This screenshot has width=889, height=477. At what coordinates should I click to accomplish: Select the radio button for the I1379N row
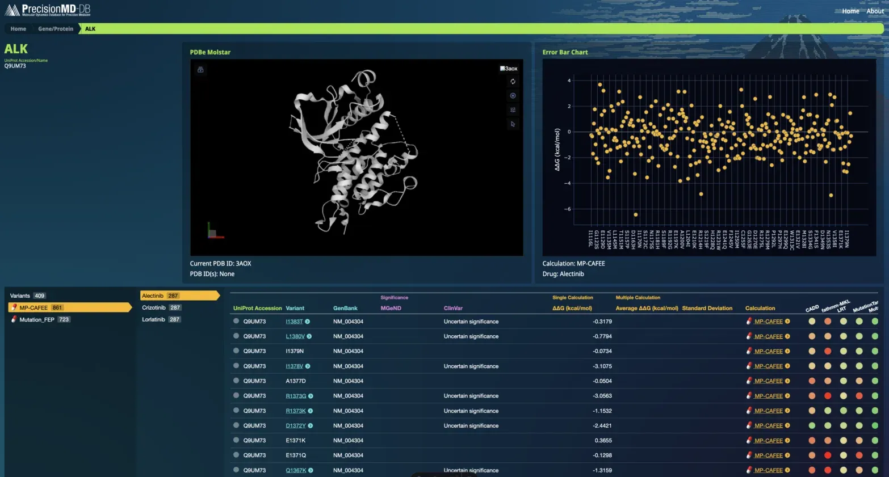click(236, 351)
